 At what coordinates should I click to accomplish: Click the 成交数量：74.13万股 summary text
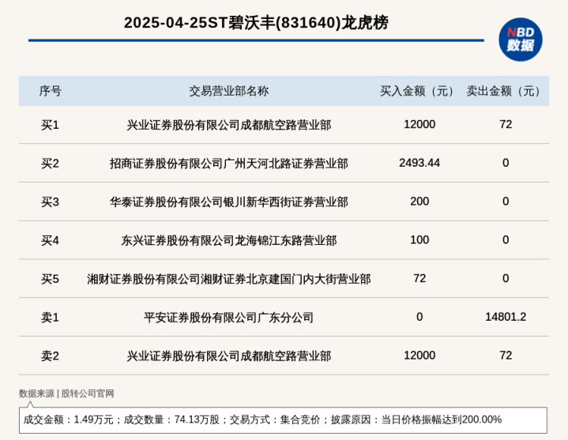171,419
